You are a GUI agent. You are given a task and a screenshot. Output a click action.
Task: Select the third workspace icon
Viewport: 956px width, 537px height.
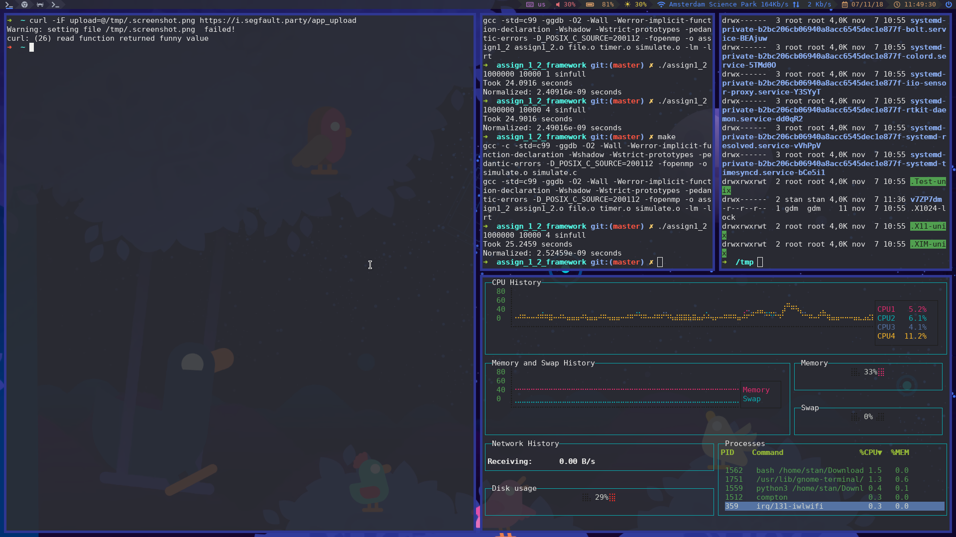click(x=40, y=4)
